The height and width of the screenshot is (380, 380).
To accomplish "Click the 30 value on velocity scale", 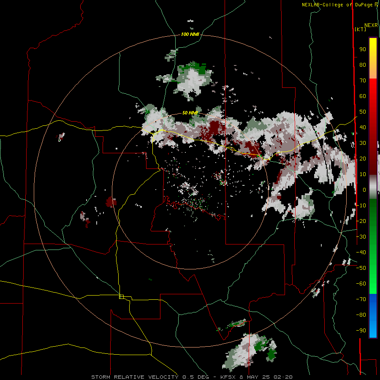I will point(363,143).
